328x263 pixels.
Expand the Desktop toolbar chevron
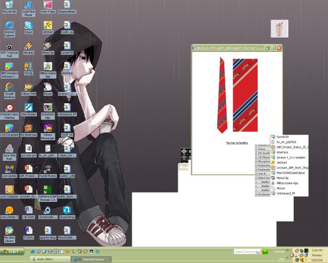(288, 250)
